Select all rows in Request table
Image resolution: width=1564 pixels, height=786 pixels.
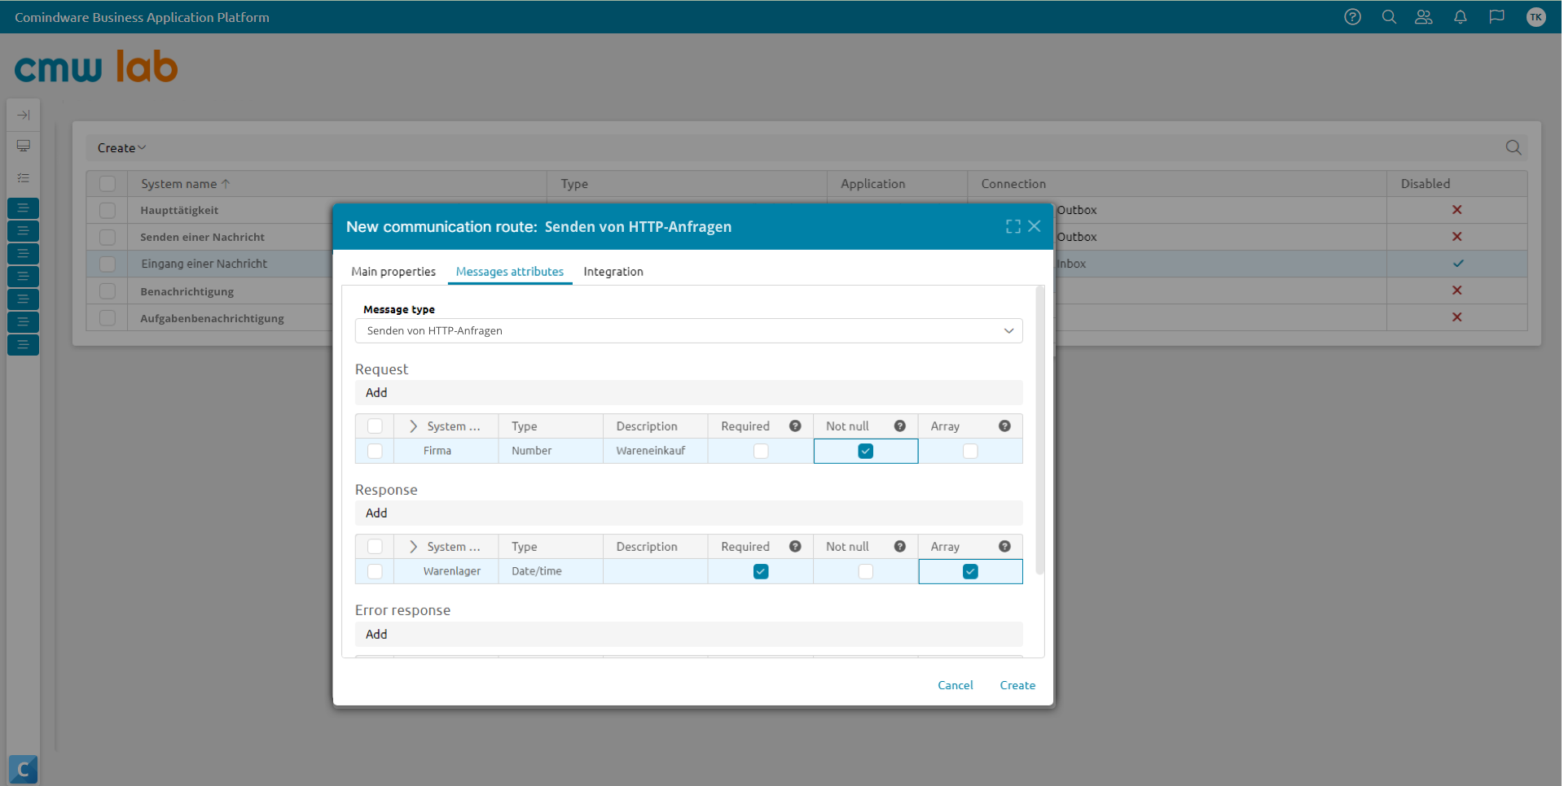[x=375, y=426]
